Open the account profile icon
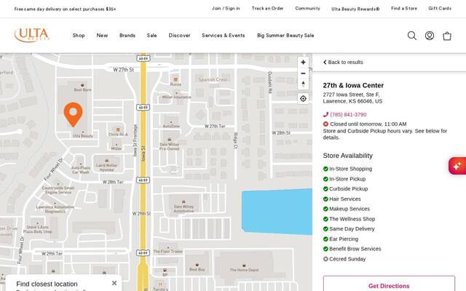Viewport: 466px width, 291px height. tap(430, 36)
